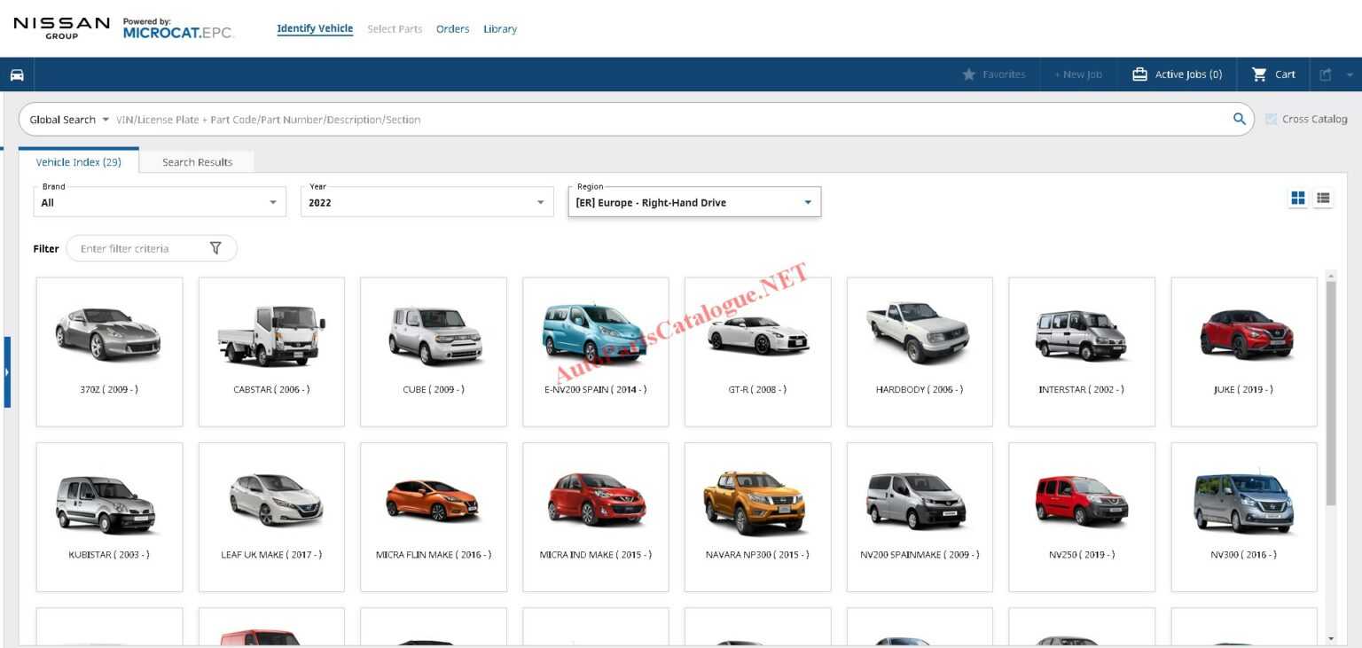Open the Orders menu item

(453, 29)
